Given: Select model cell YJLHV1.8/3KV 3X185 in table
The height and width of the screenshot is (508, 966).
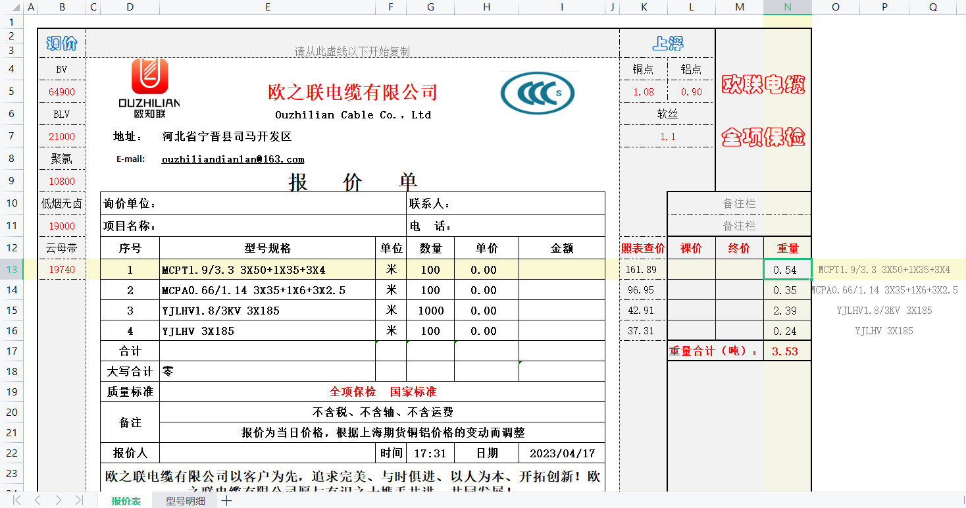Looking at the screenshot, I should [267, 311].
